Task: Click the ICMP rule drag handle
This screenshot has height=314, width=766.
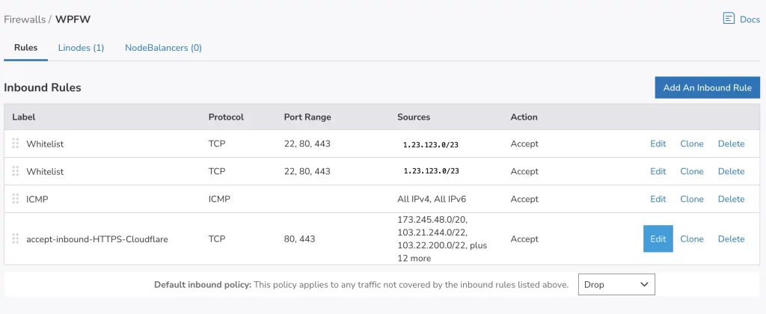Action: [15, 199]
